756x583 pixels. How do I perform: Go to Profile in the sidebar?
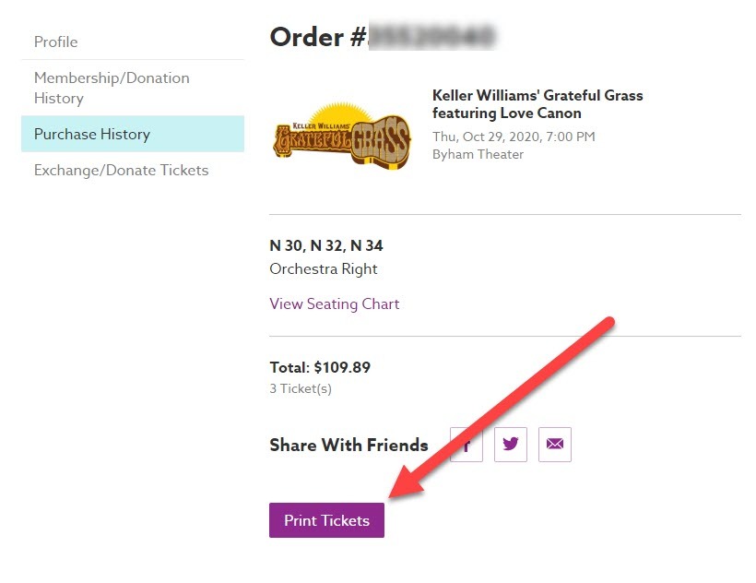56,42
